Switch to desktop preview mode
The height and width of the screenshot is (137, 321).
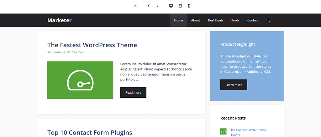pyautogui.click(x=171, y=6)
